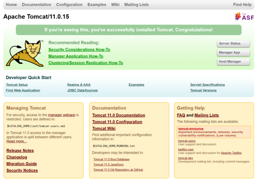Image resolution: width=277 pixels, height=180 pixels.
Task: Open the Tomcat Versions link
Action: pyautogui.click(x=203, y=91)
